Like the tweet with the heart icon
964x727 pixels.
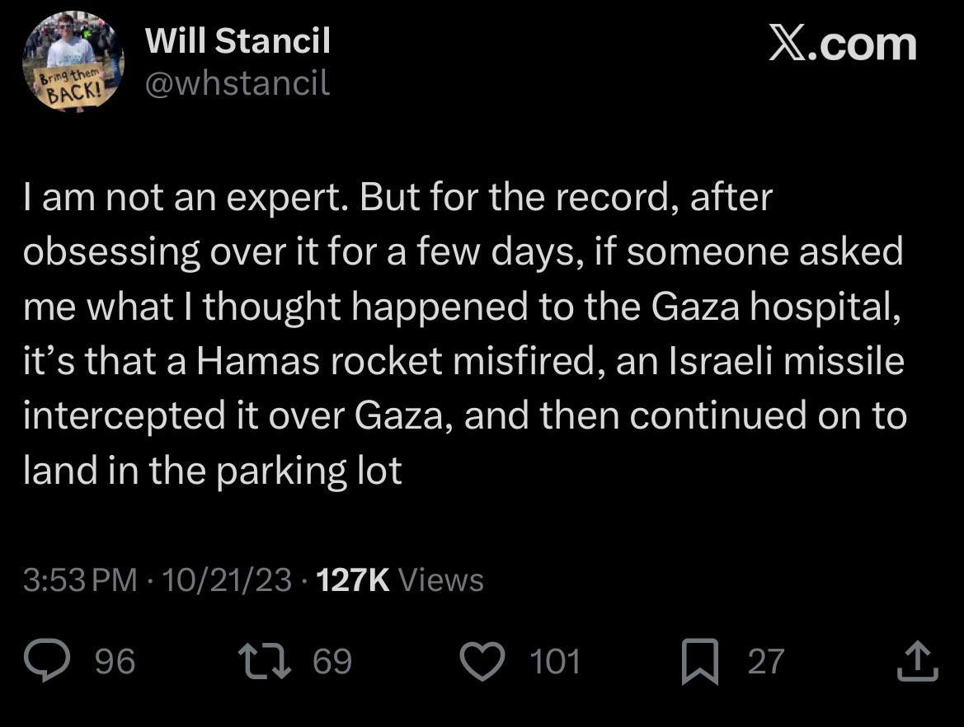coord(482,661)
